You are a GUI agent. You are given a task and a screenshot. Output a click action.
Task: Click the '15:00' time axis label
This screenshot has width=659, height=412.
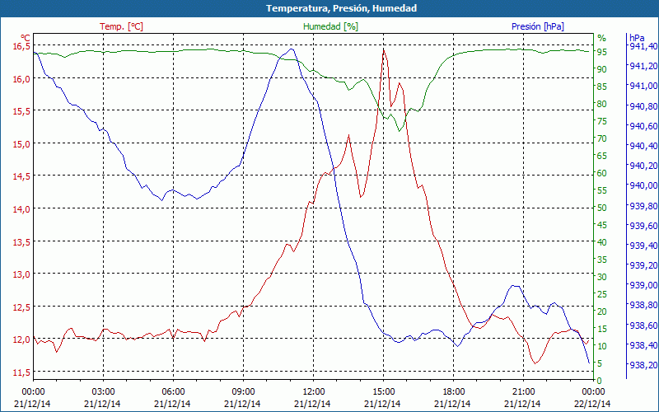click(x=383, y=392)
